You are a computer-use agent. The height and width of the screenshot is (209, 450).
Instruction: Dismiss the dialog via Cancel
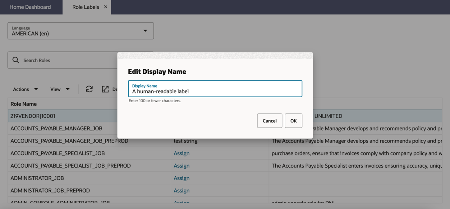(x=269, y=121)
